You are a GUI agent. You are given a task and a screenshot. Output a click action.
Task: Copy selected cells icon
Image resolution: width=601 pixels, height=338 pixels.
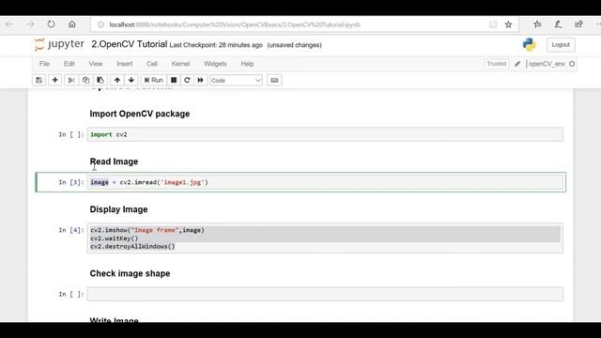click(85, 80)
